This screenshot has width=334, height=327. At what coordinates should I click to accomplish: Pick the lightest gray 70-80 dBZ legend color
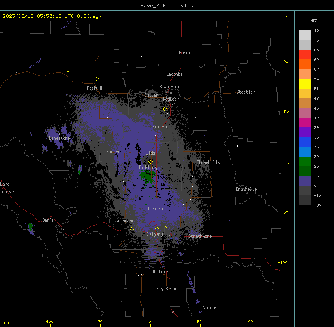305,35
